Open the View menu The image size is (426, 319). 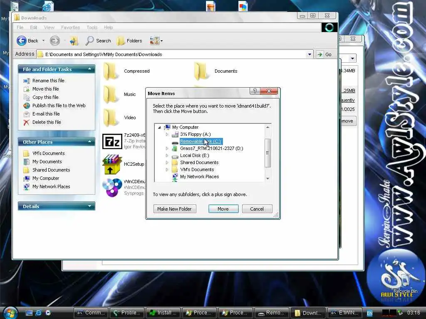coord(49,27)
